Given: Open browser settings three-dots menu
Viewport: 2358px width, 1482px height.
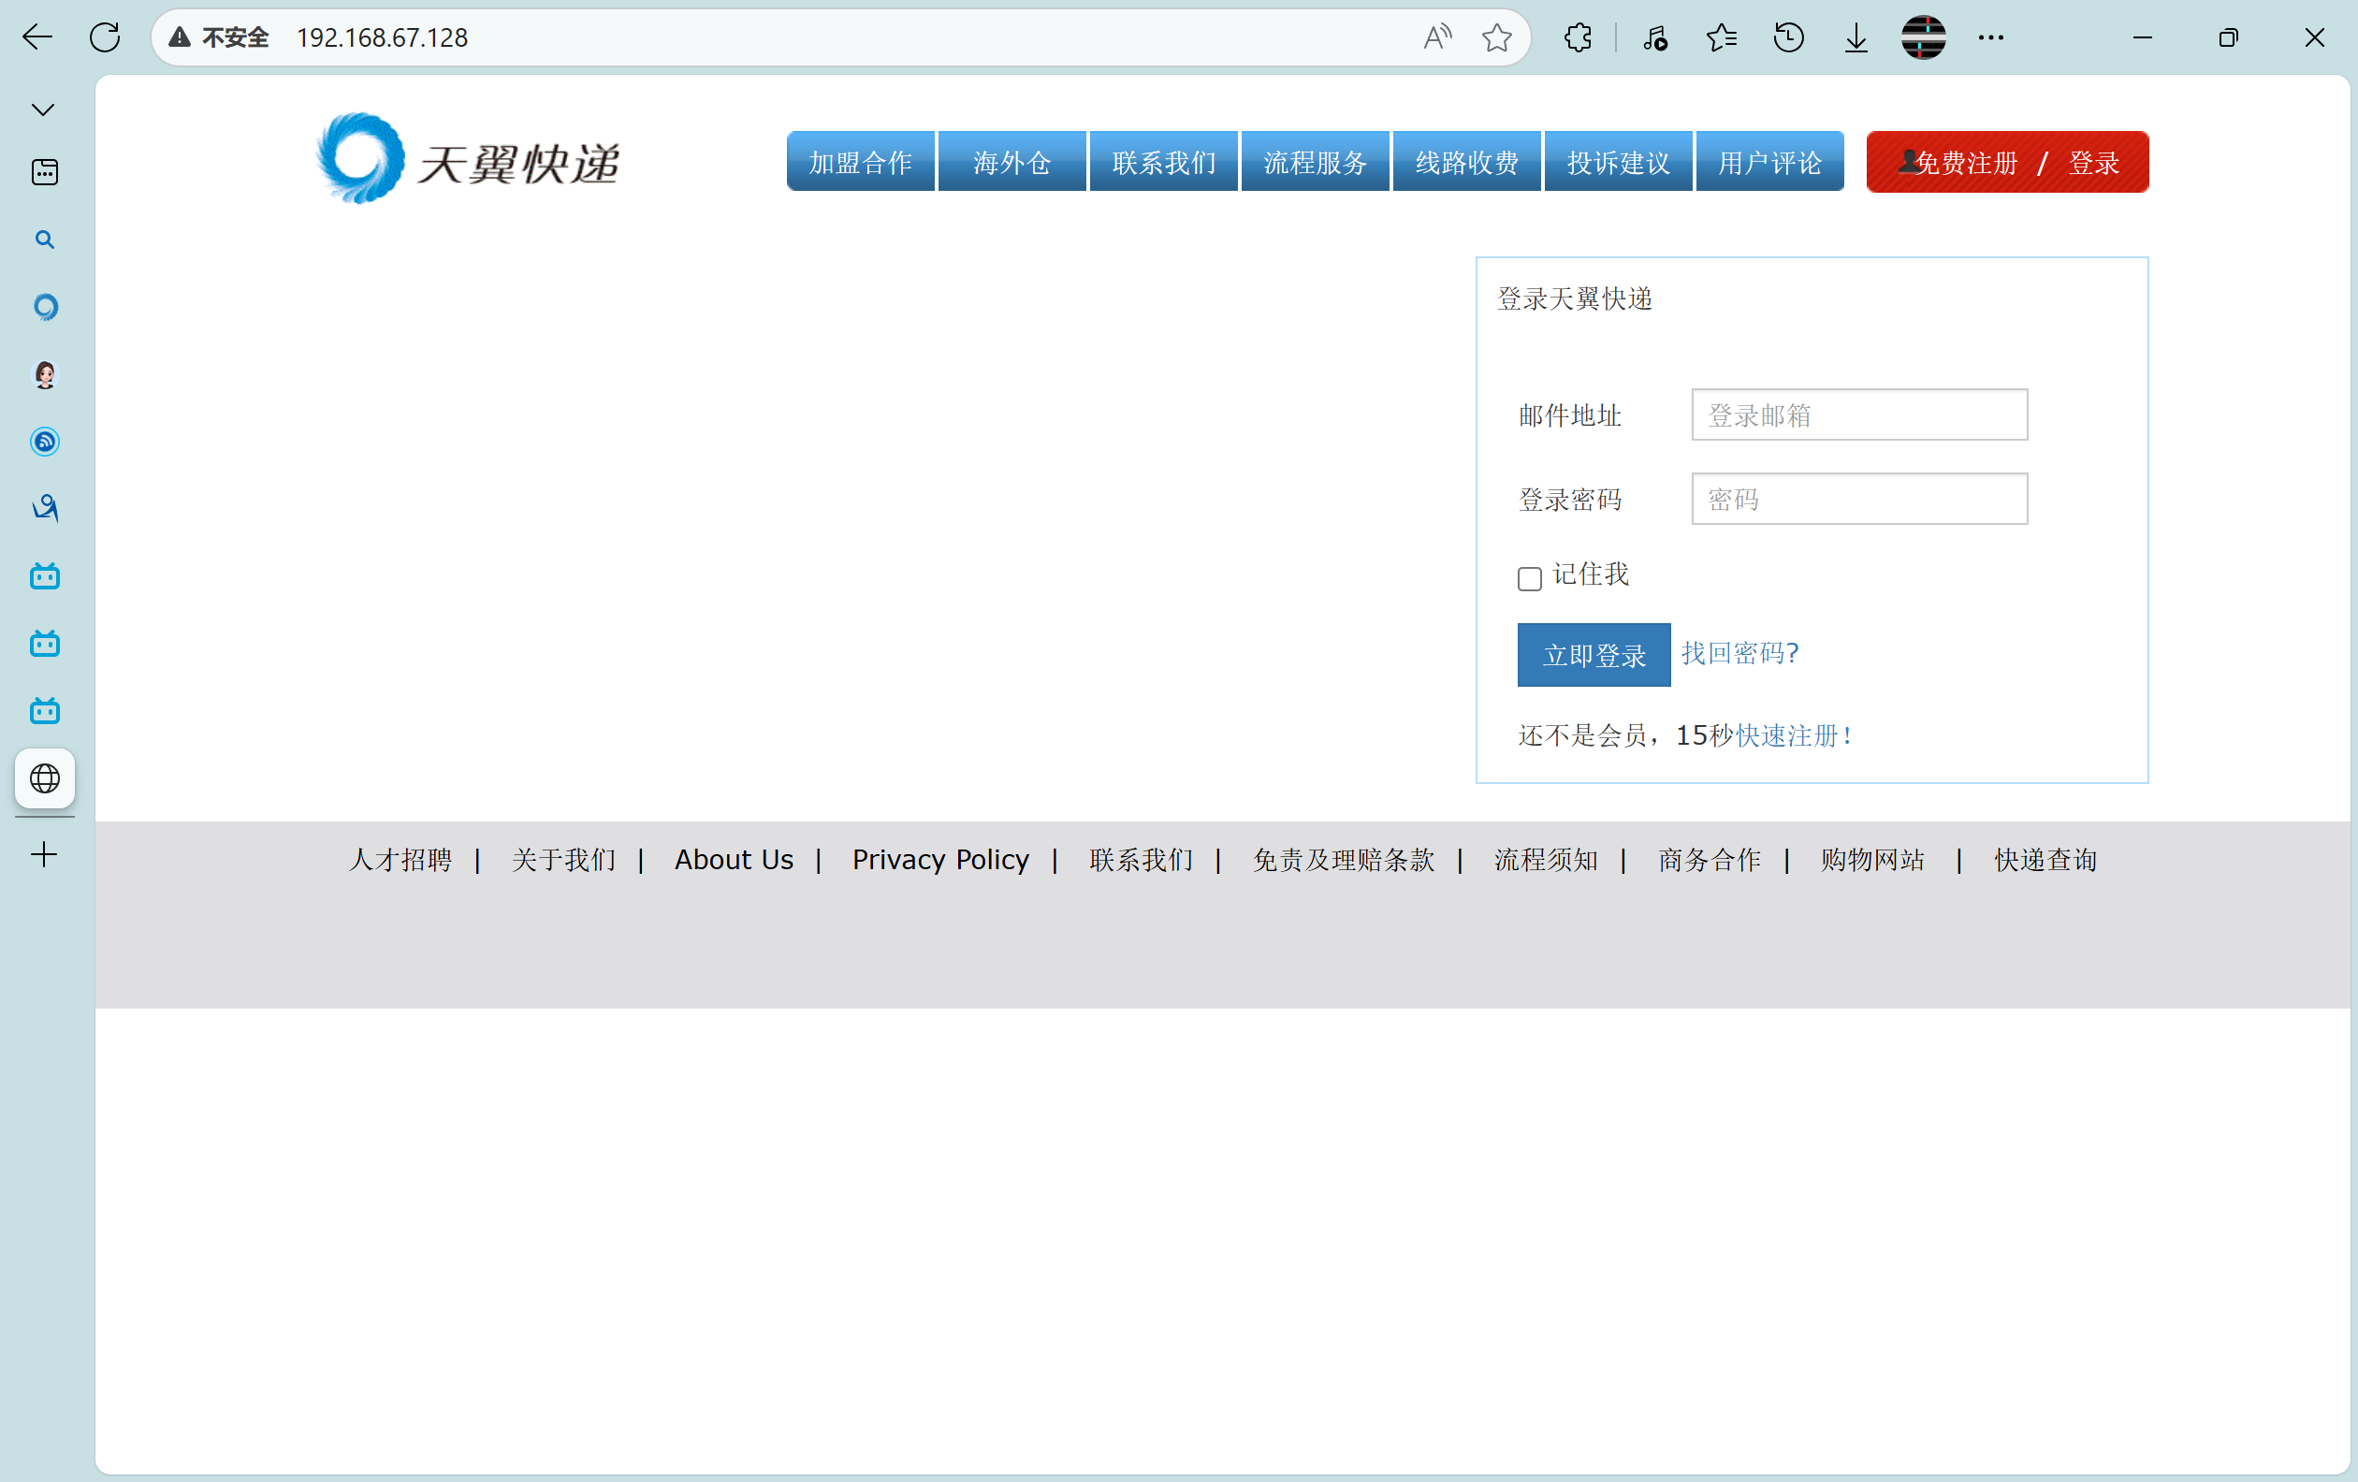Looking at the screenshot, I should pos(1991,37).
